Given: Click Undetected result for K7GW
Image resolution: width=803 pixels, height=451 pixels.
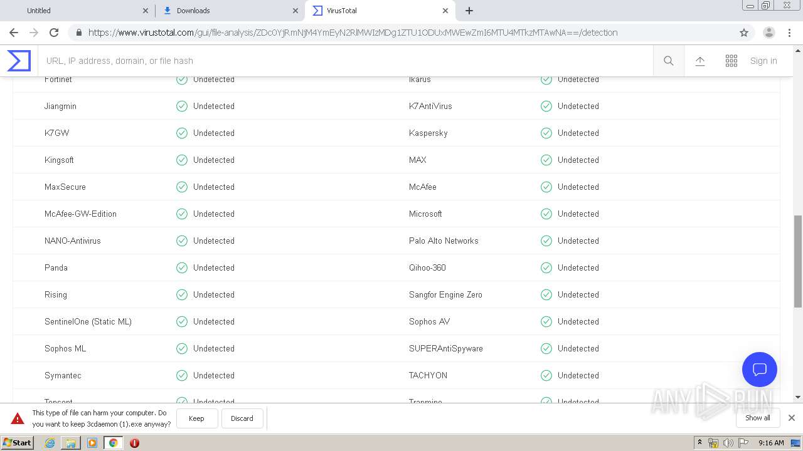Looking at the screenshot, I should (x=214, y=133).
